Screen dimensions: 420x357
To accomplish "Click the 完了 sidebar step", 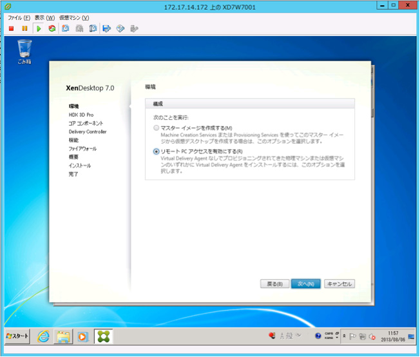I will coord(73,174).
